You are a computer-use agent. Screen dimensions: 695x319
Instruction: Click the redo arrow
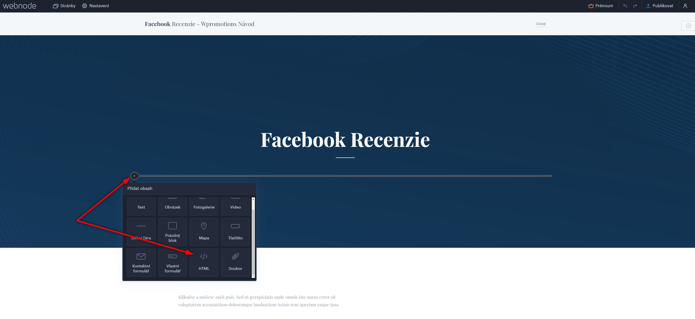(635, 6)
